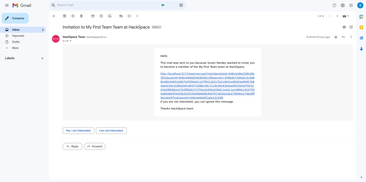366x182 pixels.
Task: Star the HackSpace Team message
Action: 336,37
